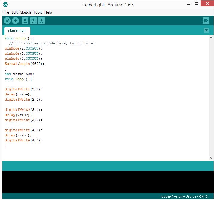Open the File menu

coord(6,12)
